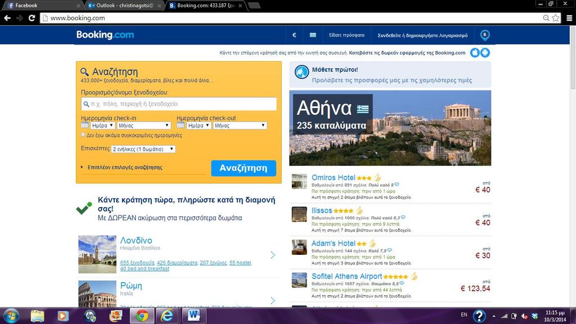Open the Chrome menu icon

569,18
